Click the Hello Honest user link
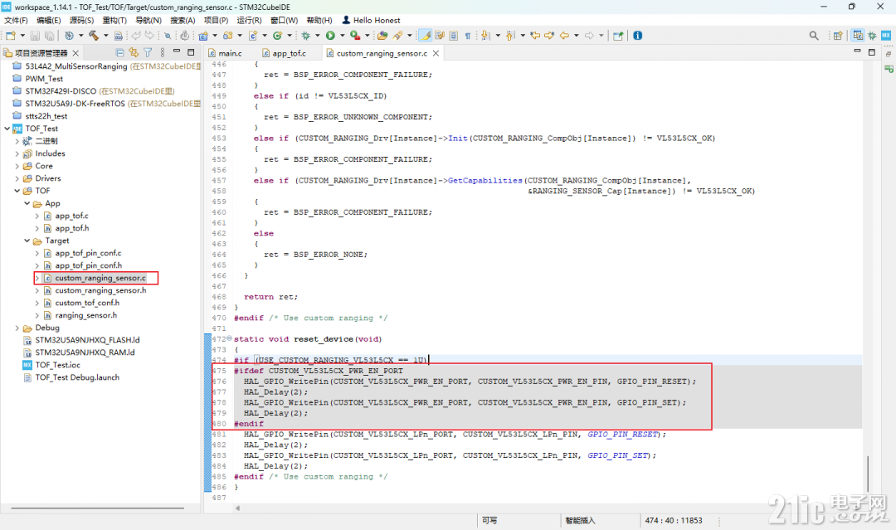Viewport: 896px width, 530px height. (x=372, y=20)
